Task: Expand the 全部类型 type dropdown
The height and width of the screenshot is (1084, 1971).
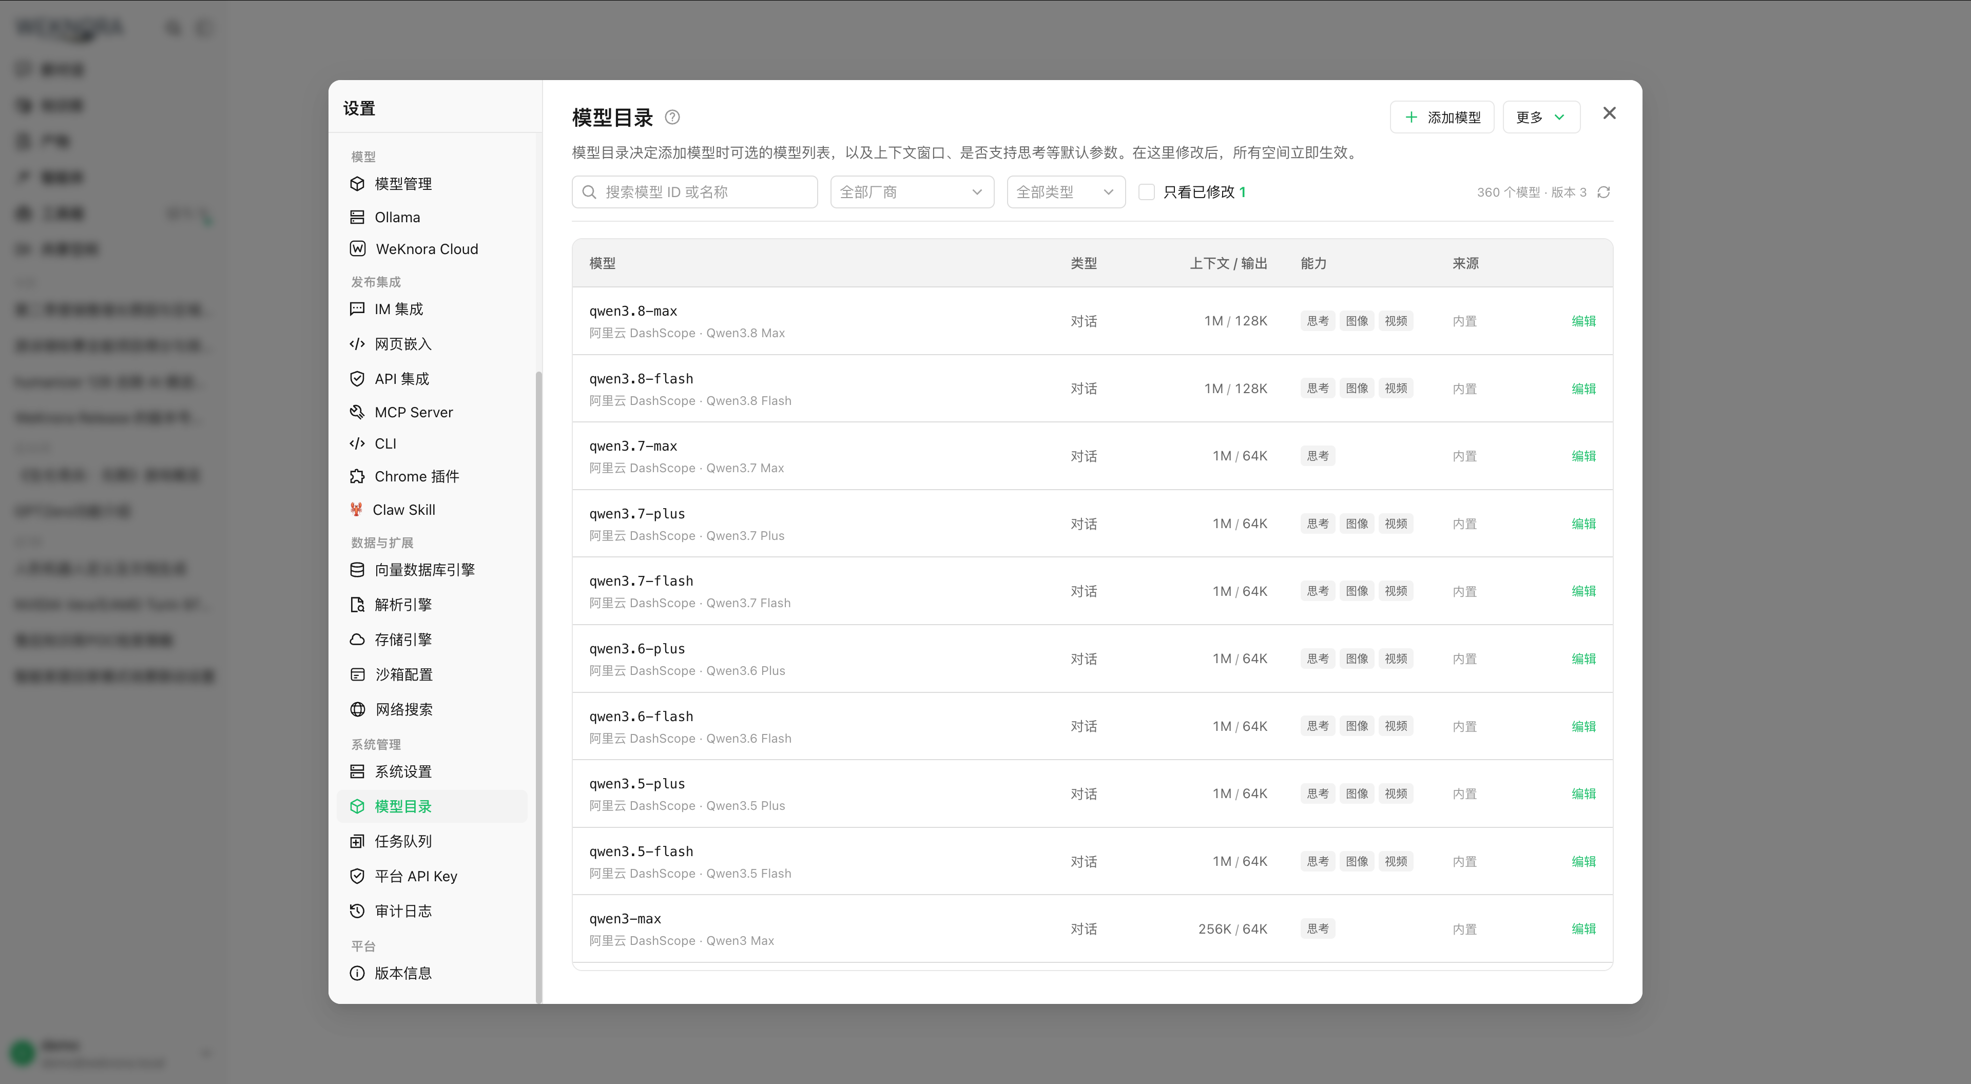Action: click(1066, 192)
